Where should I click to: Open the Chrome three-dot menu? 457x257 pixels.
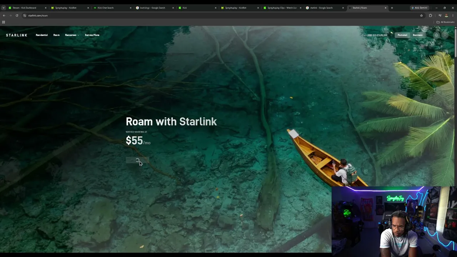pos(453,16)
